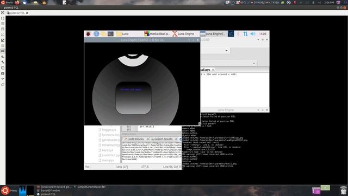Switch to media/8ball taskbar item
Viewport: 348px width, 196px height.
point(157,34)
